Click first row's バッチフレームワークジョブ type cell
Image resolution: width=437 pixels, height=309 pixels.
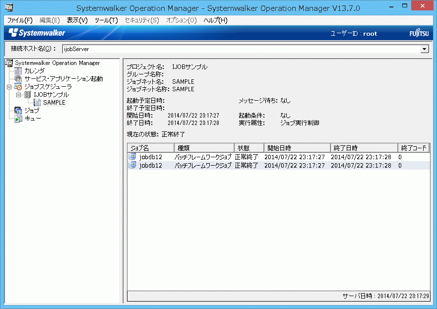203,157
